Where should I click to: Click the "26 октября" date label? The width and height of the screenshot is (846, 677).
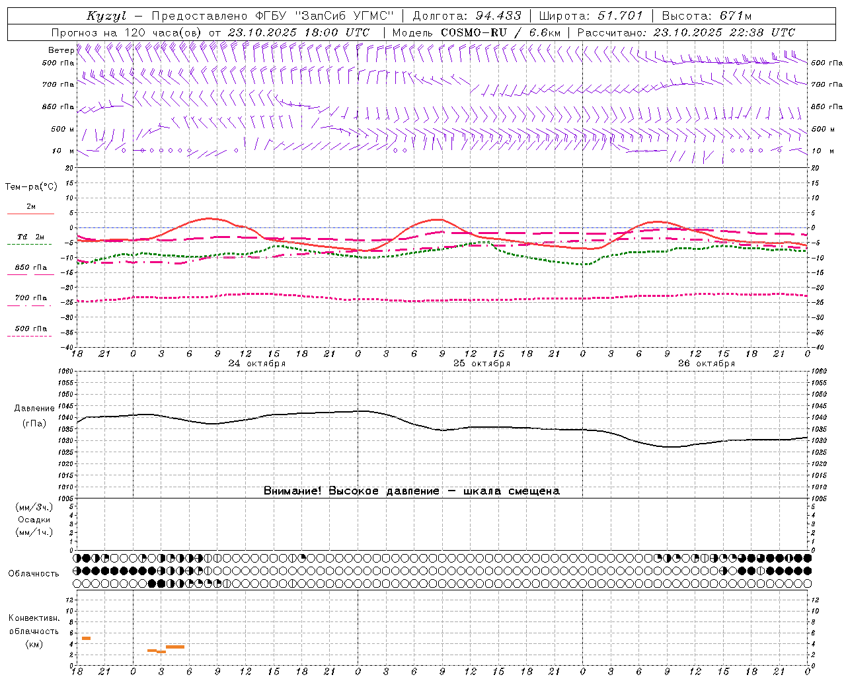pyautogui.click(x=707, y=364)
